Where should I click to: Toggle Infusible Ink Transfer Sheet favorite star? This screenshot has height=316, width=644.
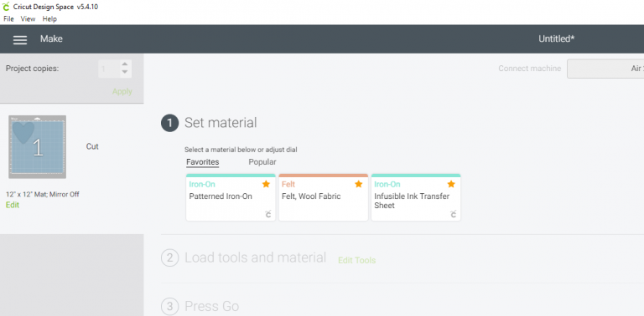coord(451,184)
